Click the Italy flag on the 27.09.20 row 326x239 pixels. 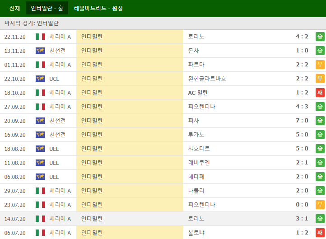click(40, 107)
